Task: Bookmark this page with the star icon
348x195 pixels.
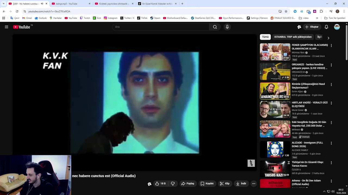Action: pyautogui.click(x=286, y=11)
